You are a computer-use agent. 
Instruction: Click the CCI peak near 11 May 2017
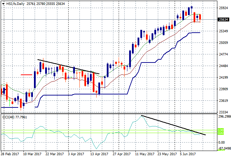click(x=141, y=116)
